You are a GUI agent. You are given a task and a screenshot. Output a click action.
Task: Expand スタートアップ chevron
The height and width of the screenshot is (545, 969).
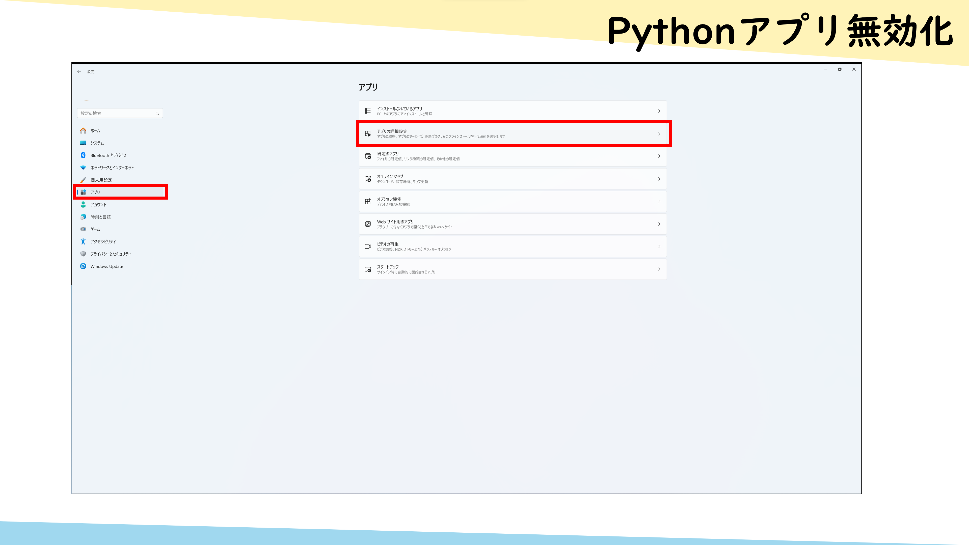pos(659,269)
